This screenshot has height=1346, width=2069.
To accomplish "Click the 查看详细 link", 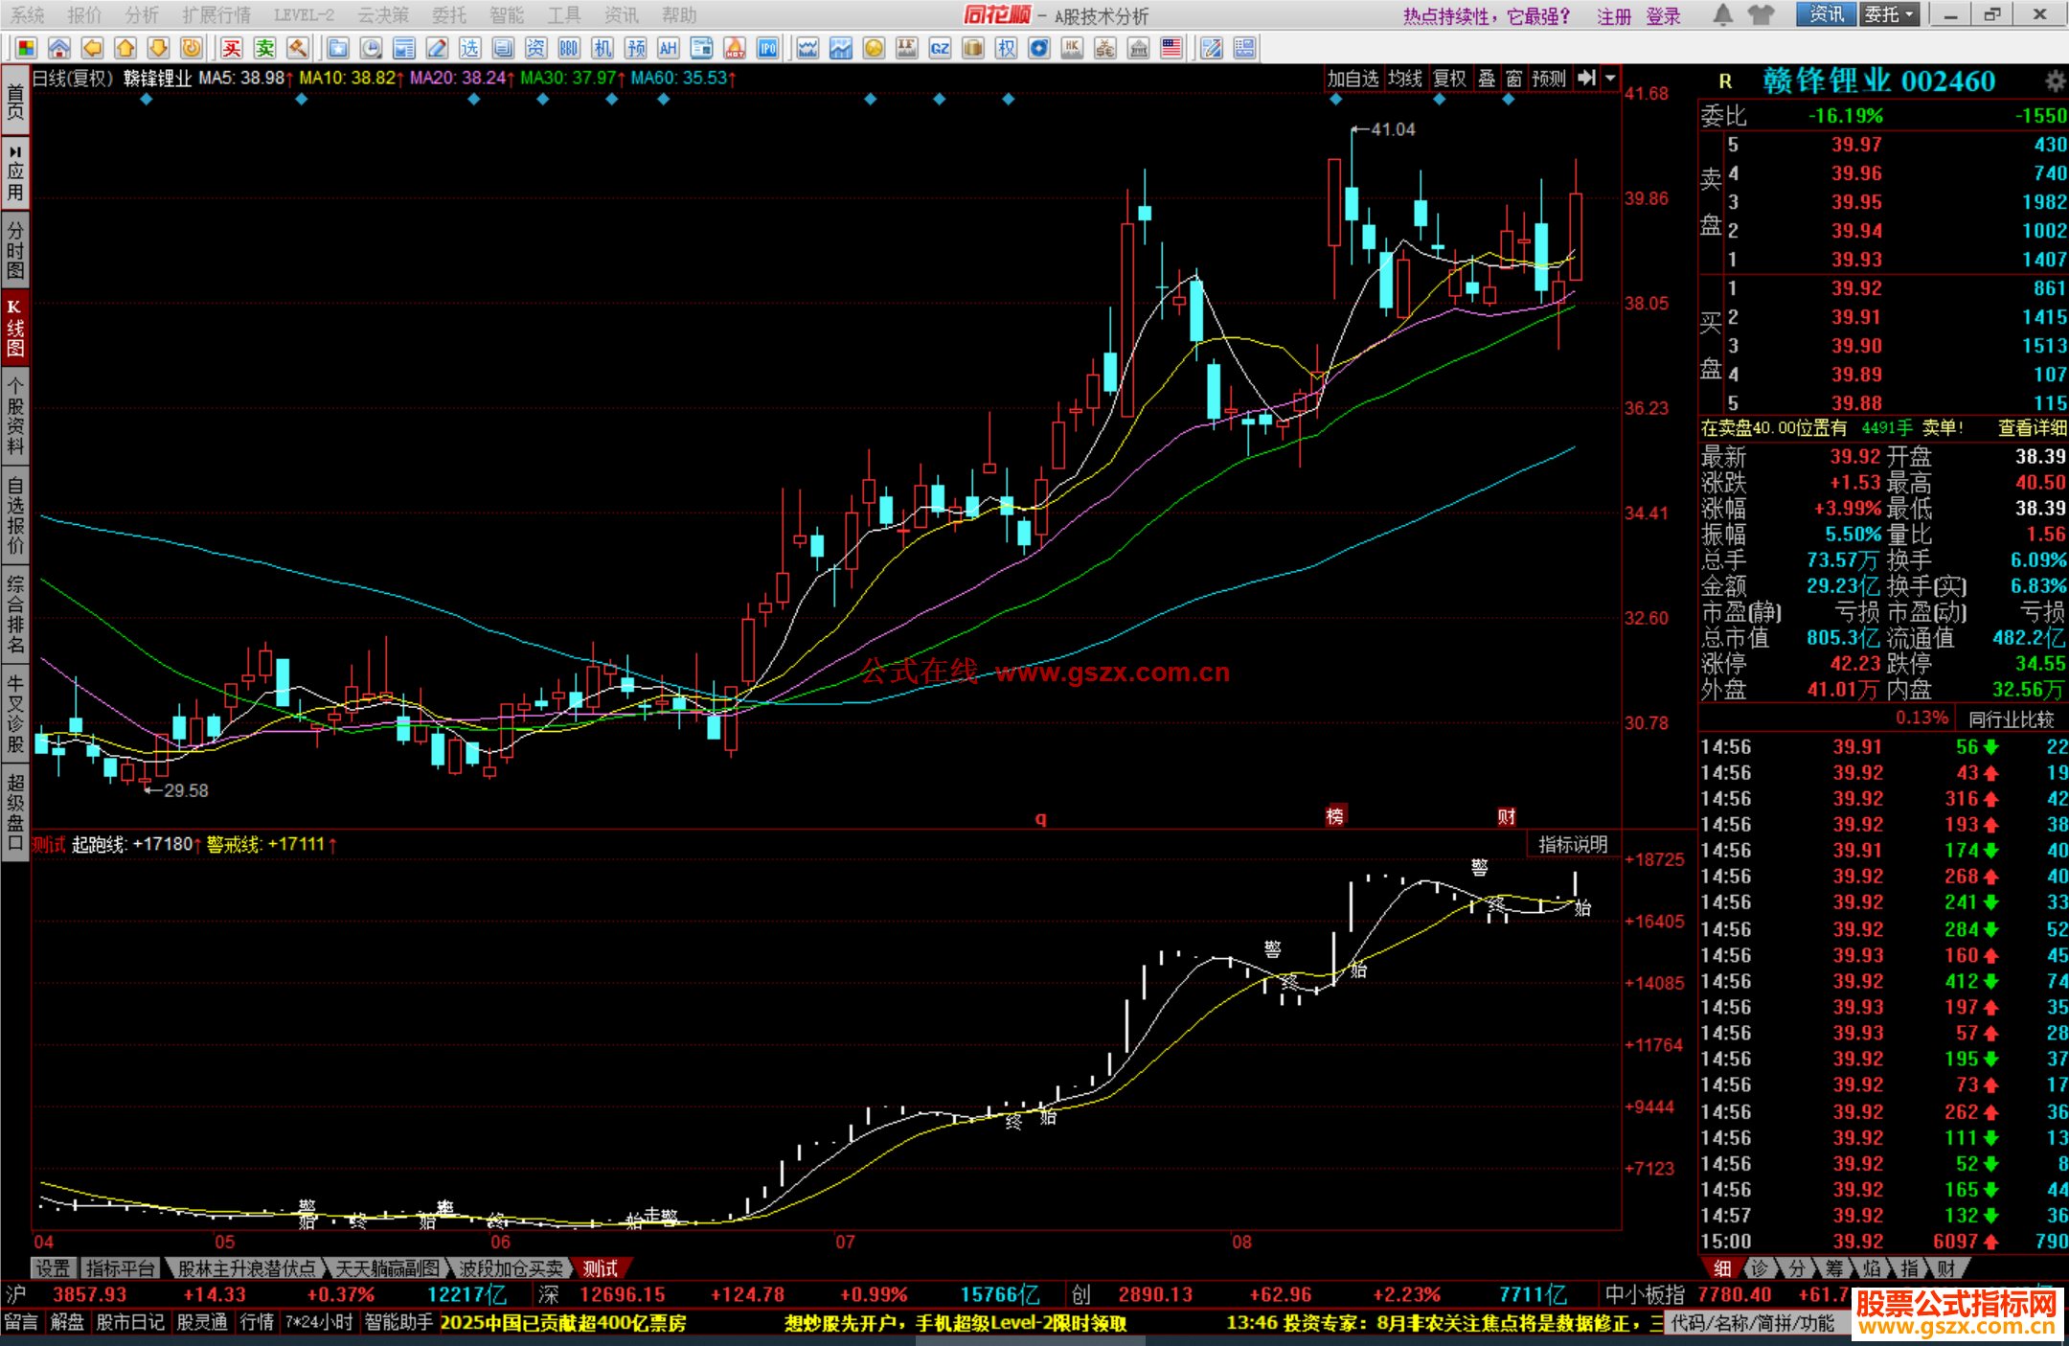I will tap(2032, 428).
